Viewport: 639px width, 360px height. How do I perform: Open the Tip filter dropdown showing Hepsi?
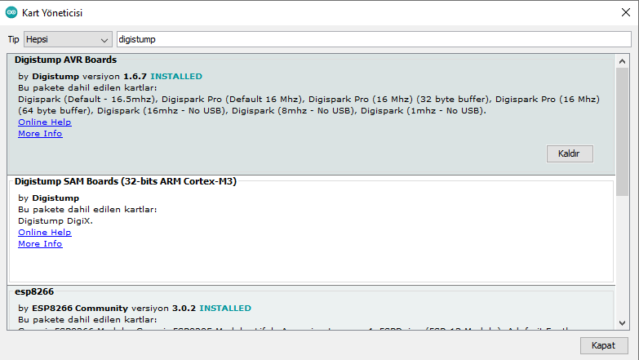68,39
